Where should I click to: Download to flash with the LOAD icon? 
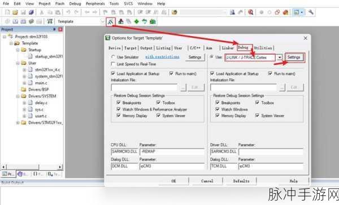click(x=50, y=21)
